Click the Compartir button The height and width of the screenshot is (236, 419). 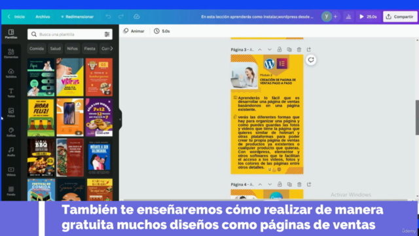pyautogui.click(x=400, y=16)
